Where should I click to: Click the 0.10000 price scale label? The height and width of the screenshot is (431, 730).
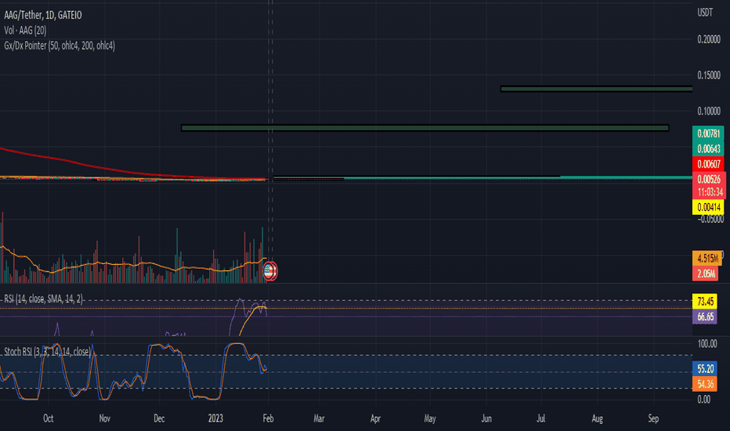coord(709,111)
